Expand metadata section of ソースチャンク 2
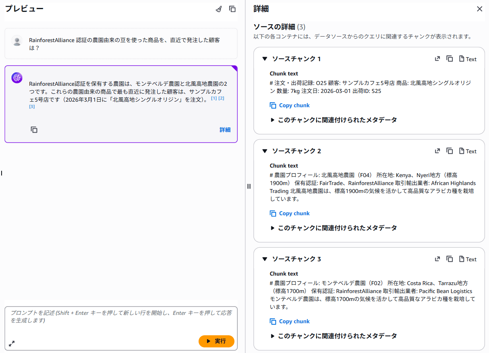 (x=333, y=228)
